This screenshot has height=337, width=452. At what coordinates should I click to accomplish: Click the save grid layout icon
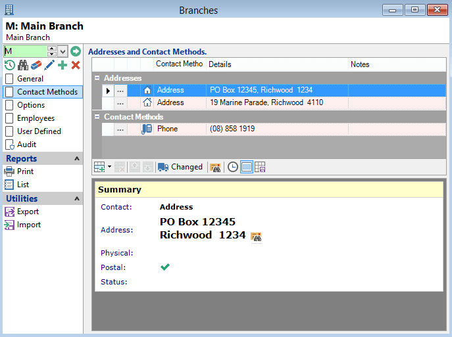pos(260,167)
